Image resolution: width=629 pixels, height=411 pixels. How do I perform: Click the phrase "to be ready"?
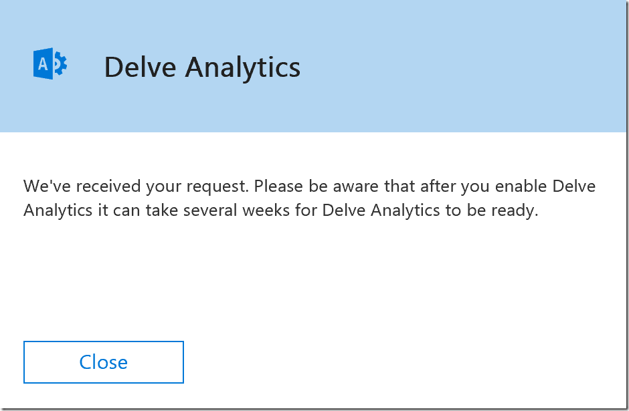pyautogui.click(x=491, y=211)
